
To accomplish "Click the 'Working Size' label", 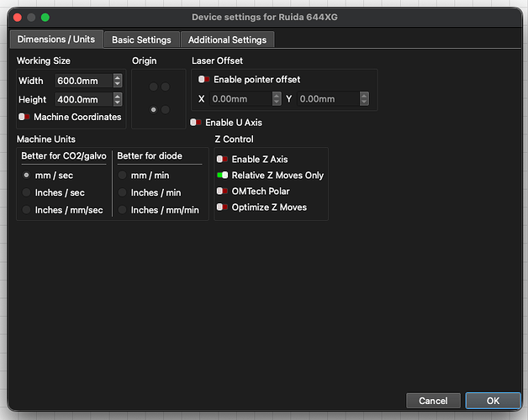I will [44, 60].
